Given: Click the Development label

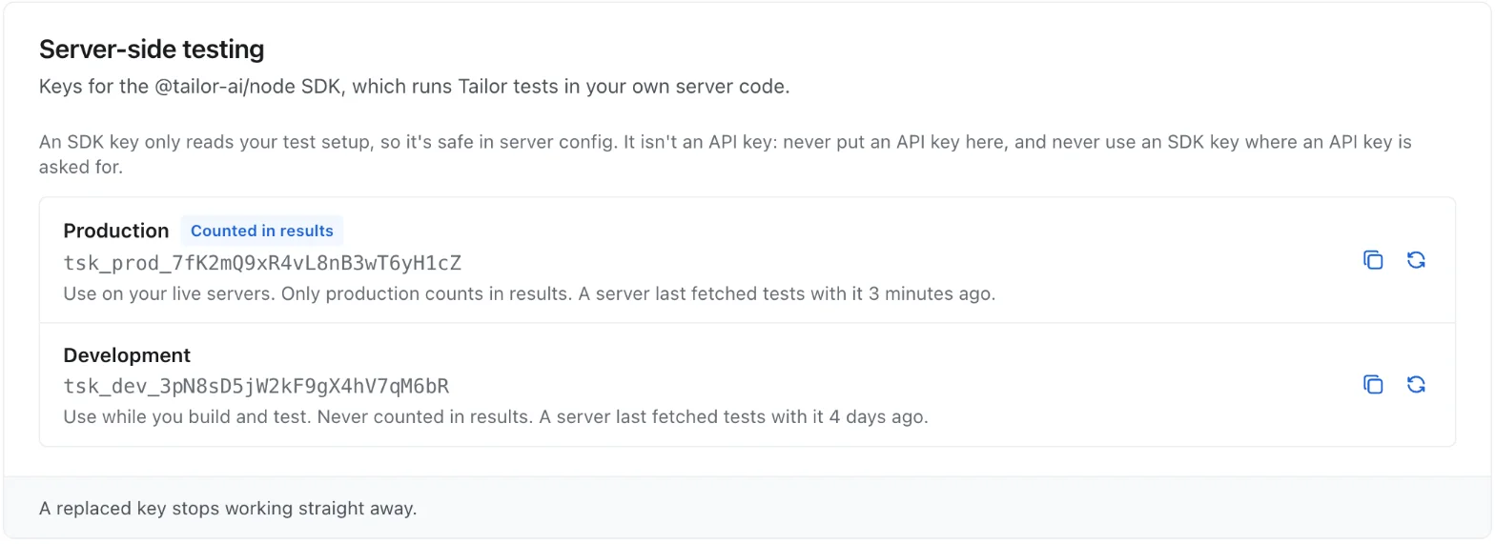Looking at the screenshot, I should pyautogui.click(x=127, y=355).
